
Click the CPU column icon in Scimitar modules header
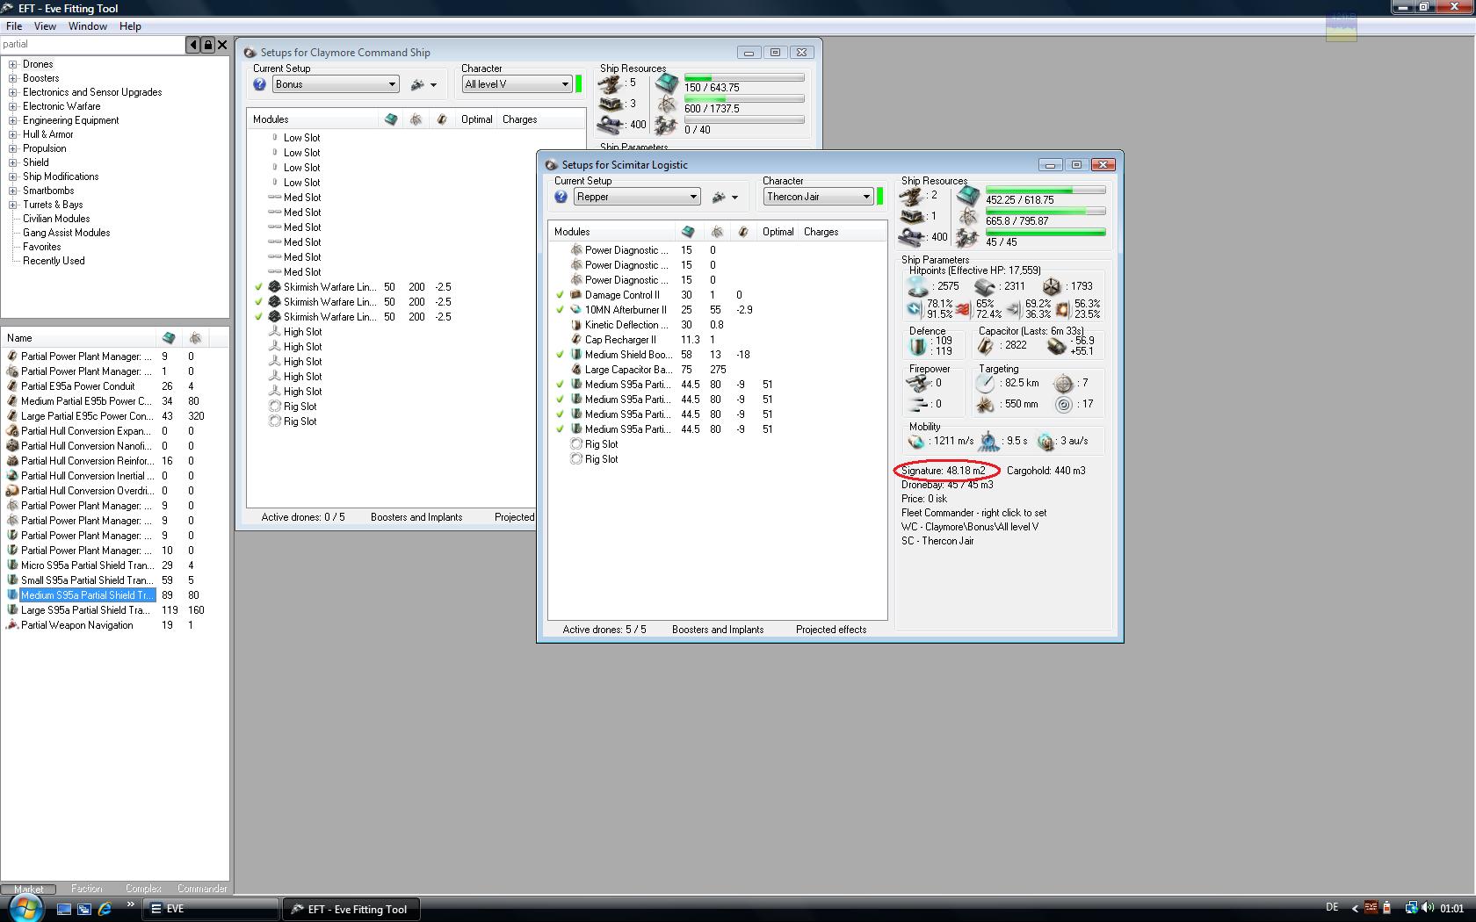688,232
